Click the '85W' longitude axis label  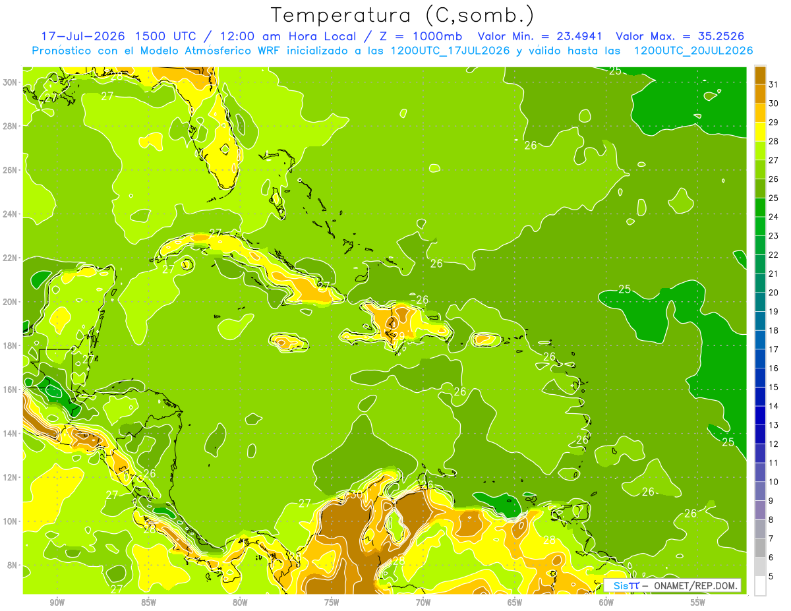point(148,602)
